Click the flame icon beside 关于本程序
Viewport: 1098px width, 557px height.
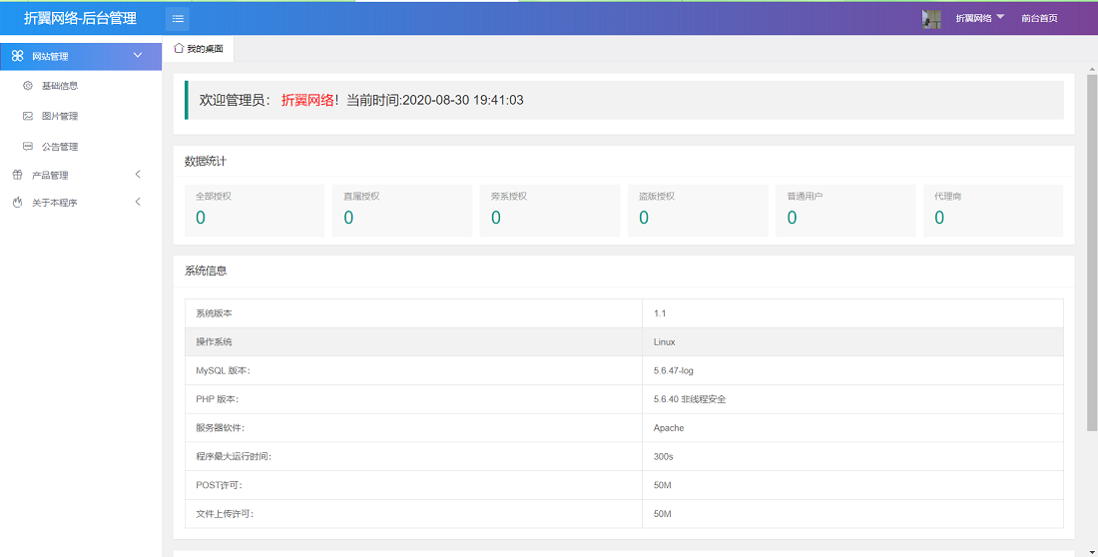[x=17, y=203]
